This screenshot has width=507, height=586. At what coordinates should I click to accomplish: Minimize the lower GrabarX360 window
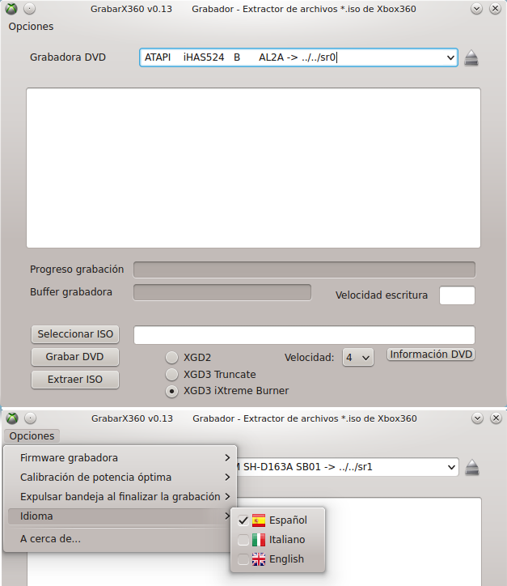pos(477,418)
